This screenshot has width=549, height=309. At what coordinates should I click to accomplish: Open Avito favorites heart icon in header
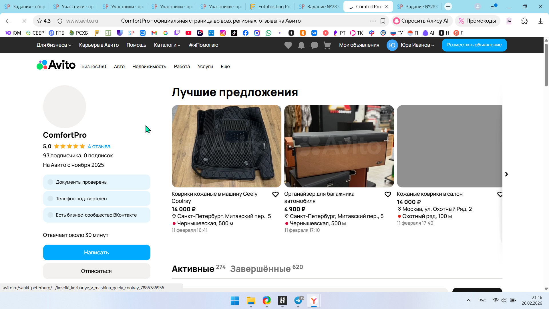pos(288,45)
